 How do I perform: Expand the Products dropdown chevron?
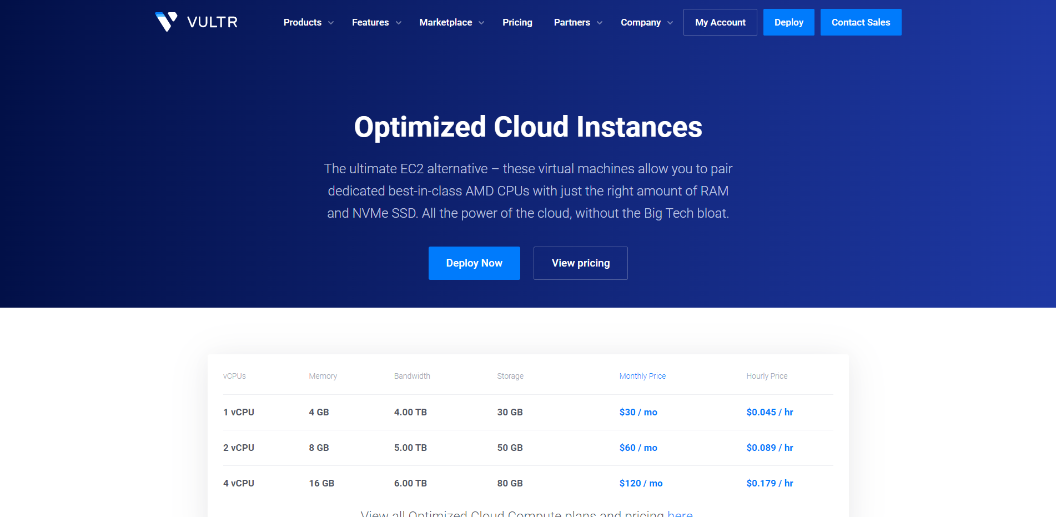point(331,23)
